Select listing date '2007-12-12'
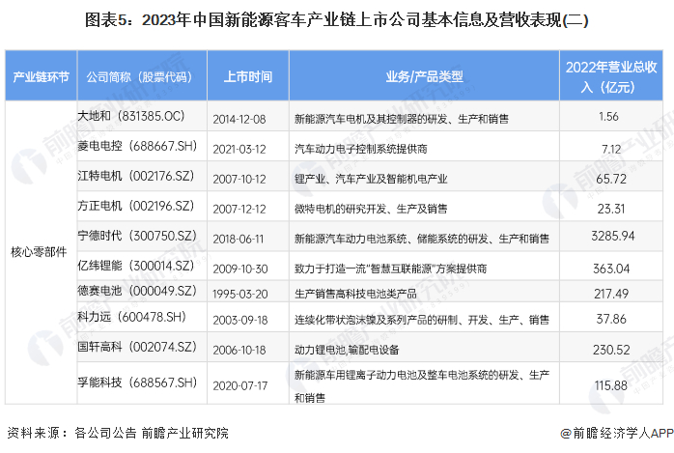 pos(239,210)
